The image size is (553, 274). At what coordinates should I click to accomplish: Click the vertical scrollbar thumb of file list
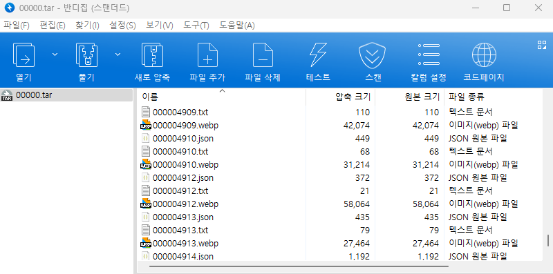(x=548, y=241)
